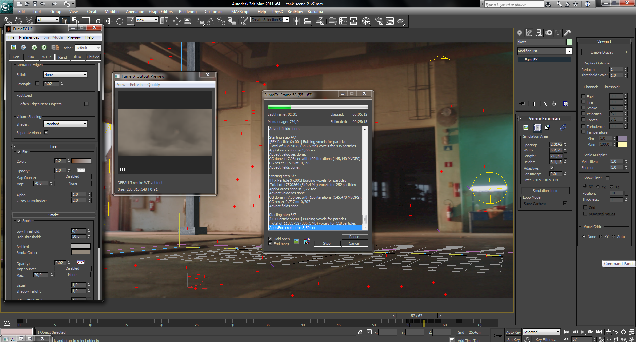Open the Graph Editors menu
The width and height of the screenshot is (636, 342).
pyautogui.click(x=161, y=12)
